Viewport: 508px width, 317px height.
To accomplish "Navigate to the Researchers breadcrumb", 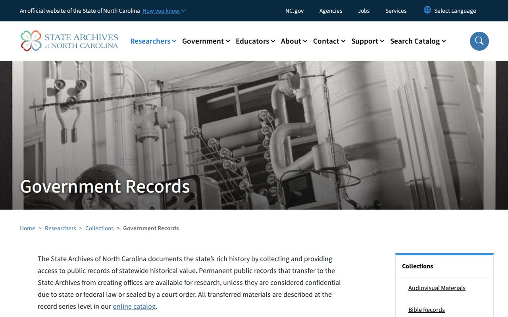I will coord(60,228).
